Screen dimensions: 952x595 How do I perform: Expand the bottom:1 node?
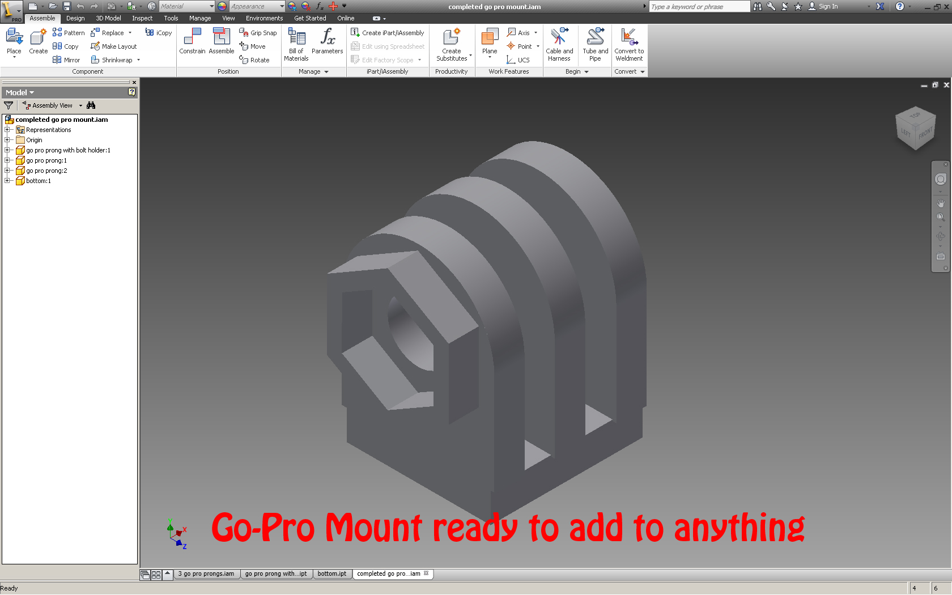tap(7, 181)
